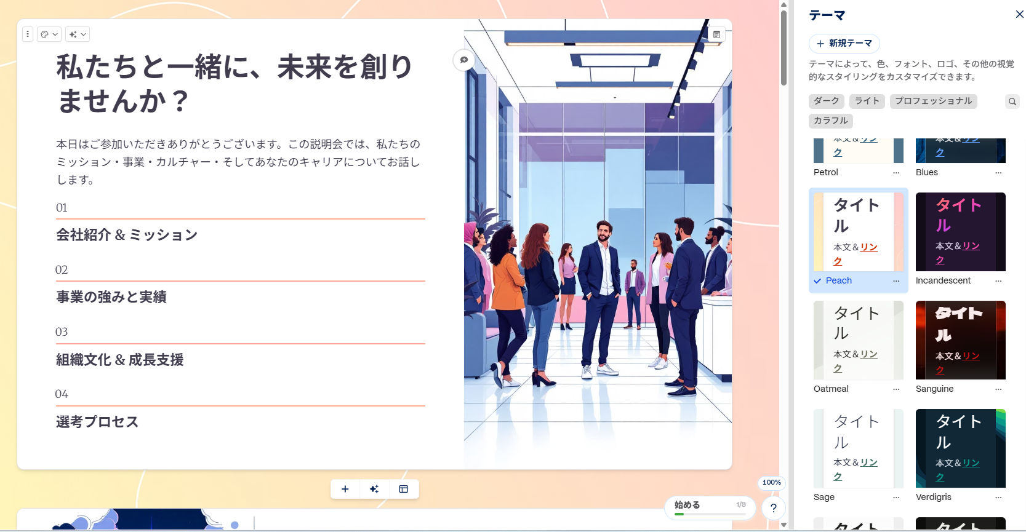Open the help question mark button
The image size is (1026, 532).
pyautogui.click(x=774, y=508)
